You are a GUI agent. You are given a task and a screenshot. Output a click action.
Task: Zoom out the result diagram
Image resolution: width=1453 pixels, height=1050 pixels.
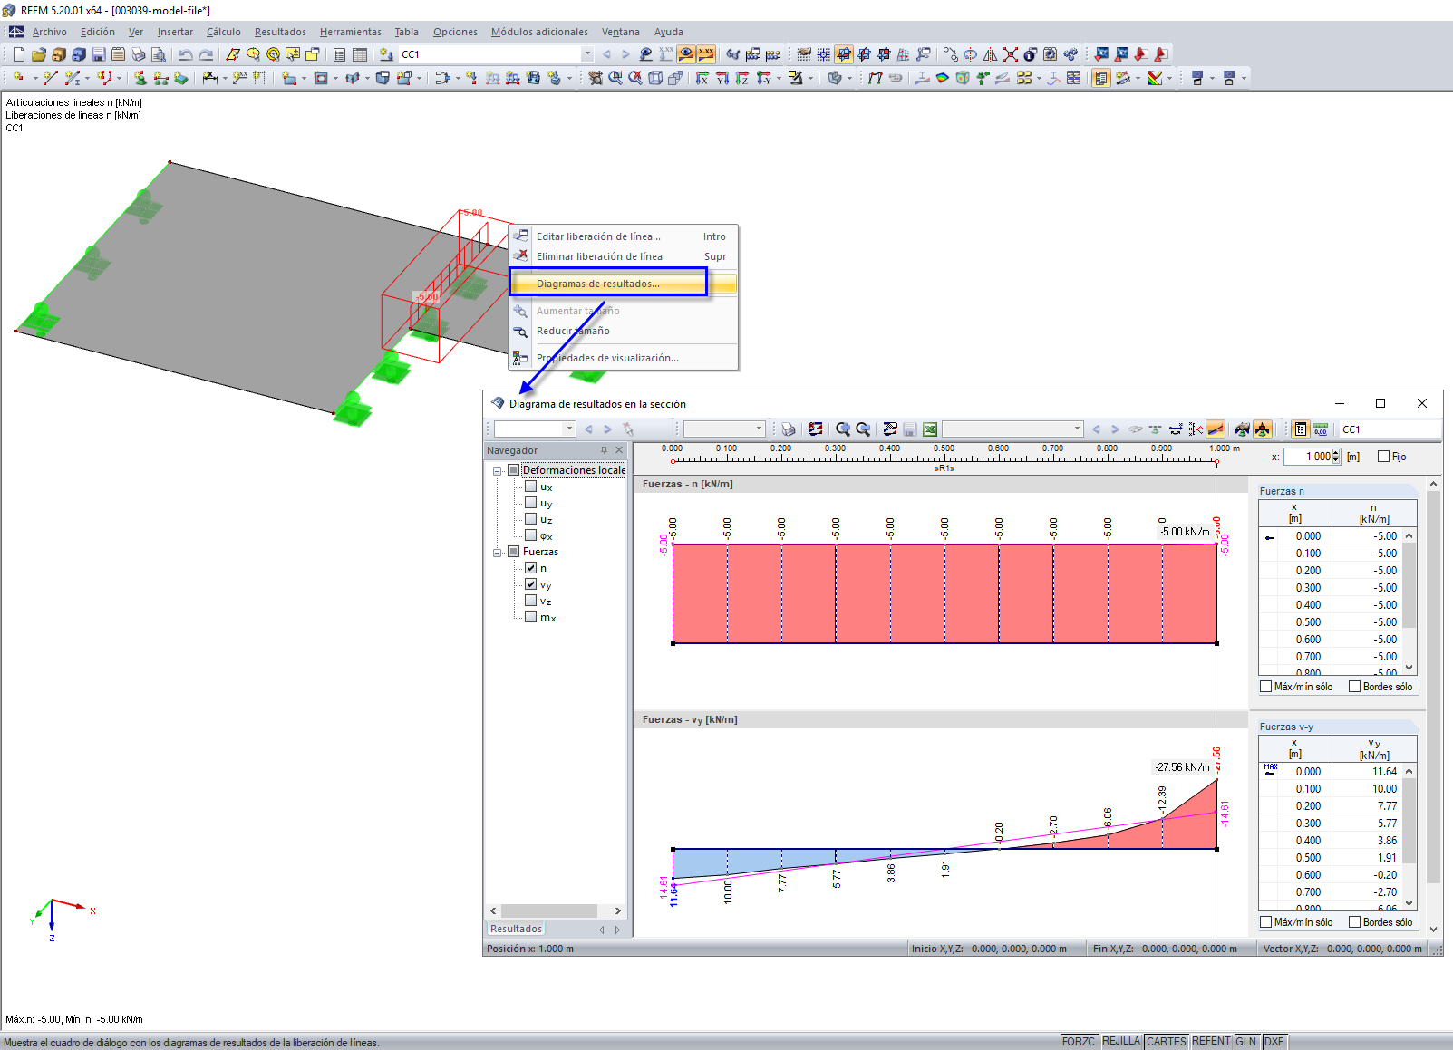click(x=863, y=429)
